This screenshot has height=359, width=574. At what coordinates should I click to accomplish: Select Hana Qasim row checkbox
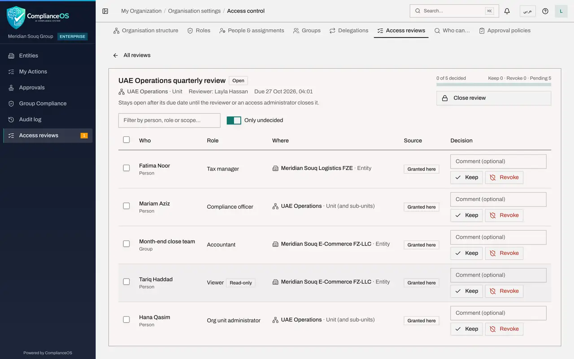click(126, 320)
